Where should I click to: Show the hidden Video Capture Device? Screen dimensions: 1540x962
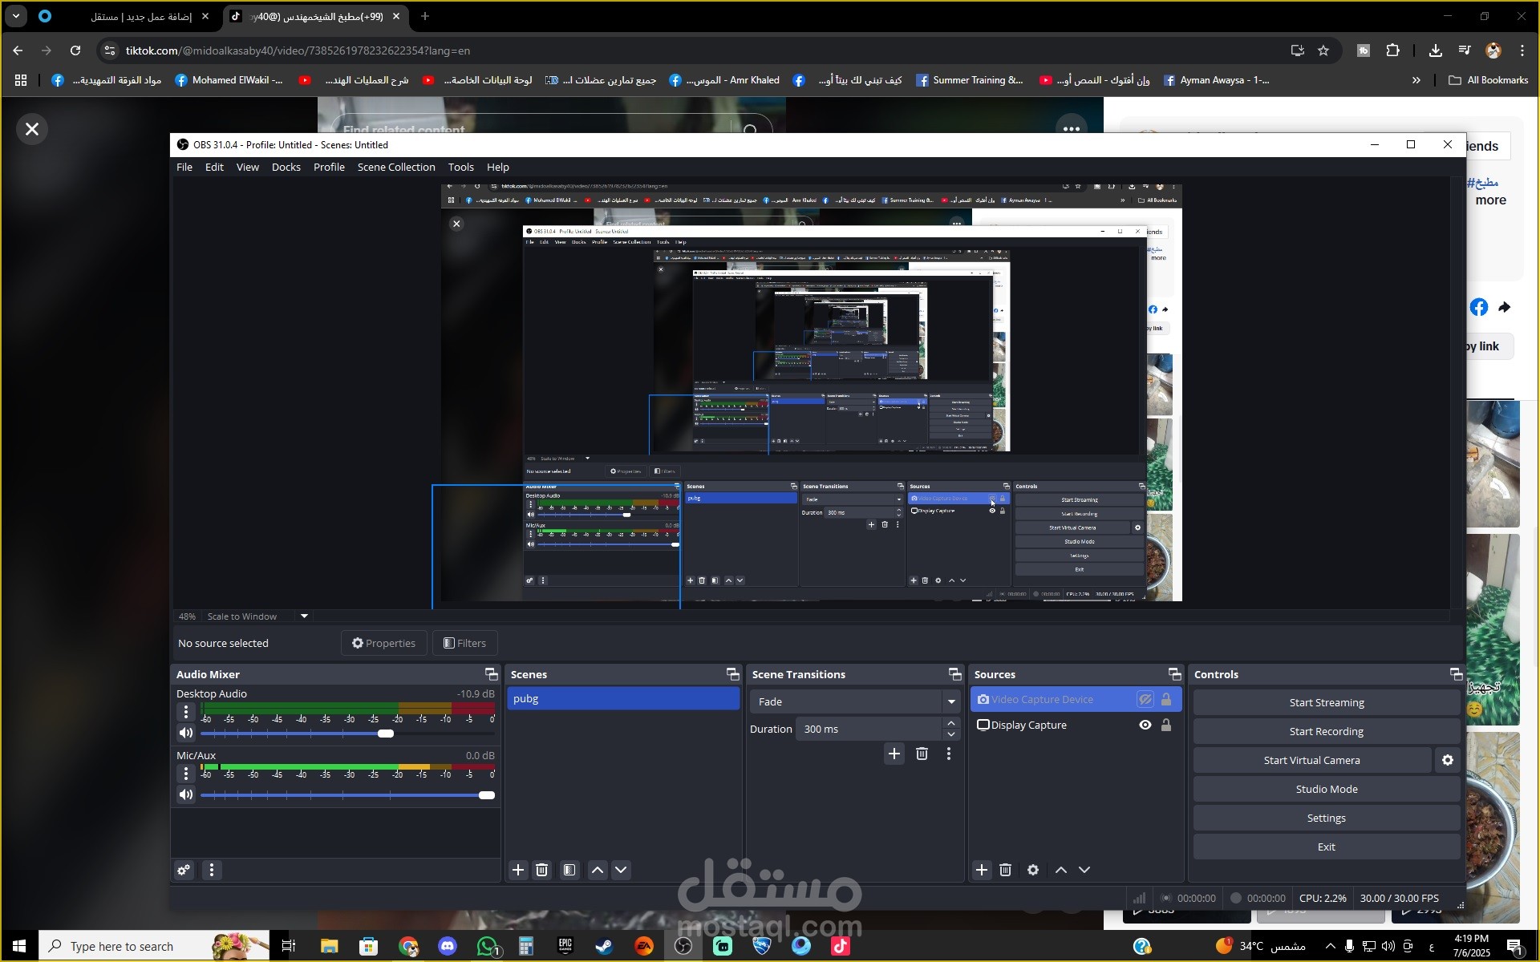click(x=1145, y=699)
